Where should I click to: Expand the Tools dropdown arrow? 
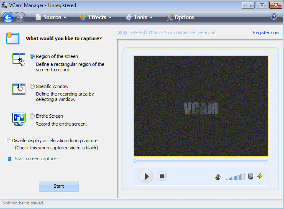(151, 18)
